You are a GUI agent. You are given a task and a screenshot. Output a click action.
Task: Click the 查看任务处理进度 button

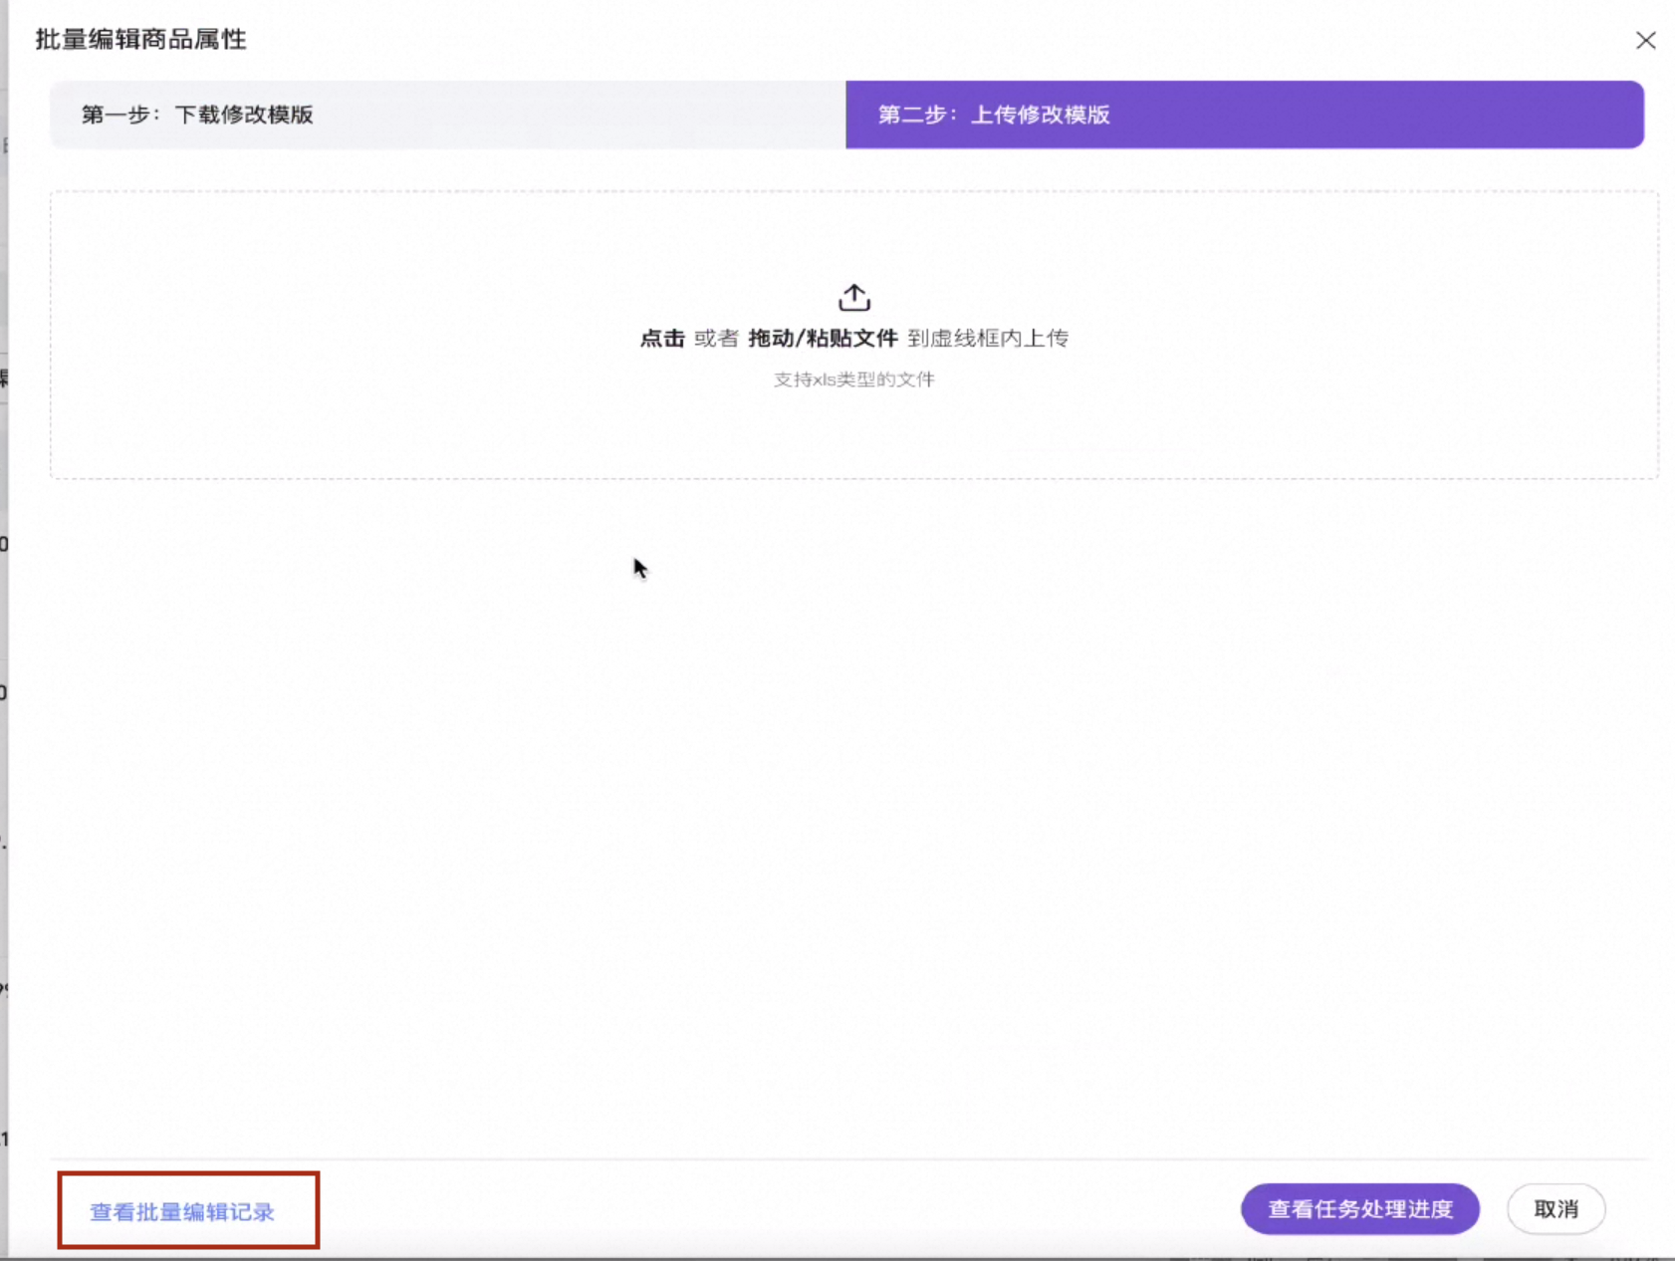point(1359,1208)
